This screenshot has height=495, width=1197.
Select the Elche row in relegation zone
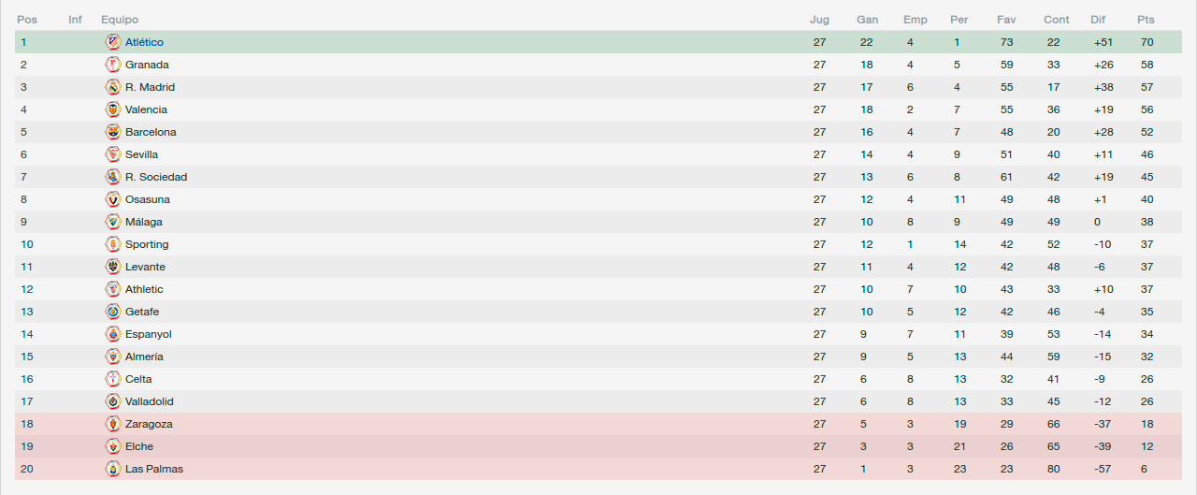(598, 446)
